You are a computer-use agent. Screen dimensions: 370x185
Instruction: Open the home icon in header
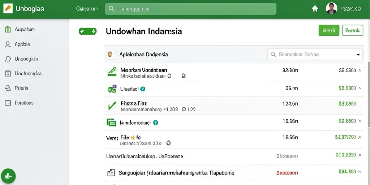coord(315,9)
